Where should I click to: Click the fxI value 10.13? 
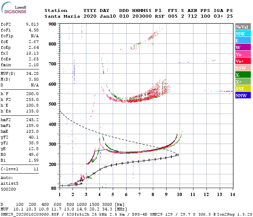click(32, 53)
